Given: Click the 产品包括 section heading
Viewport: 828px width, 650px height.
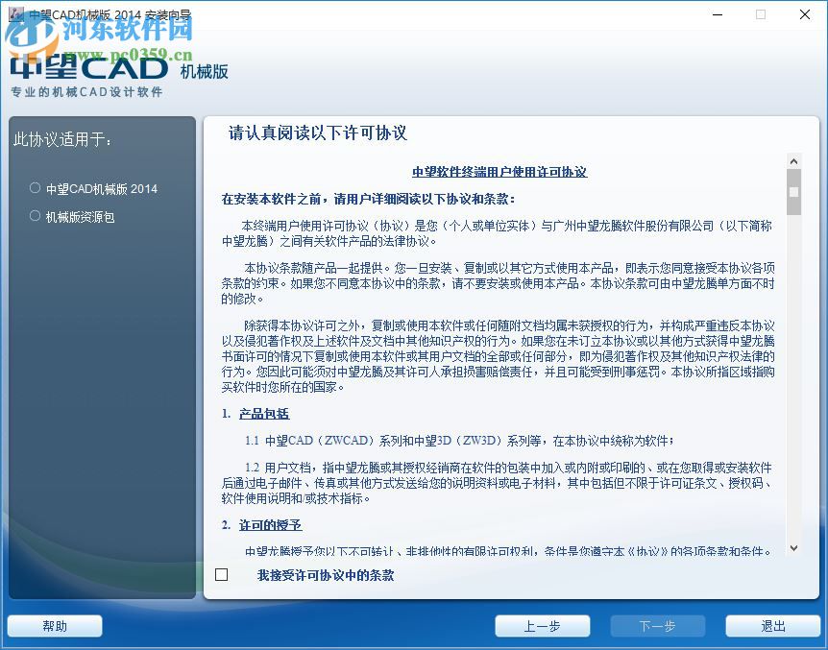Looking at the screenshot, I should pyautogui.click(x=263, y=413).
